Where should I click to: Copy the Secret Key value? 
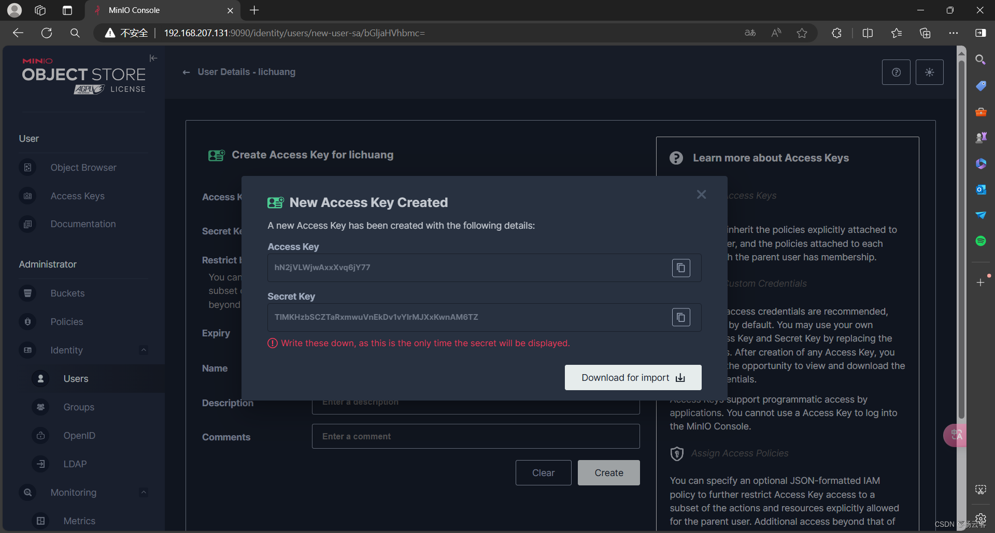click(x=681, y=317)
